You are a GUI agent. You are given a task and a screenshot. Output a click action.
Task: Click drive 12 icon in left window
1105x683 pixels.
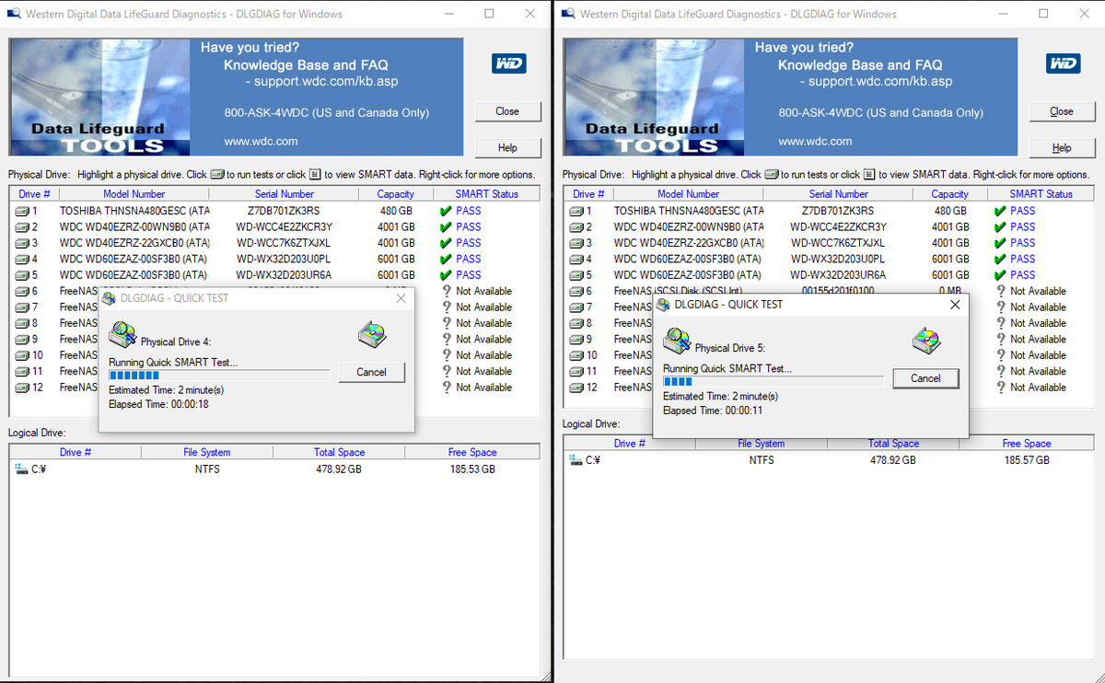[x=21, y=388]
